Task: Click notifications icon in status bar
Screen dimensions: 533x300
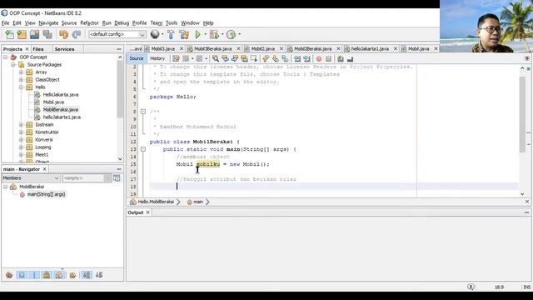Action: (x=471, y=287)
